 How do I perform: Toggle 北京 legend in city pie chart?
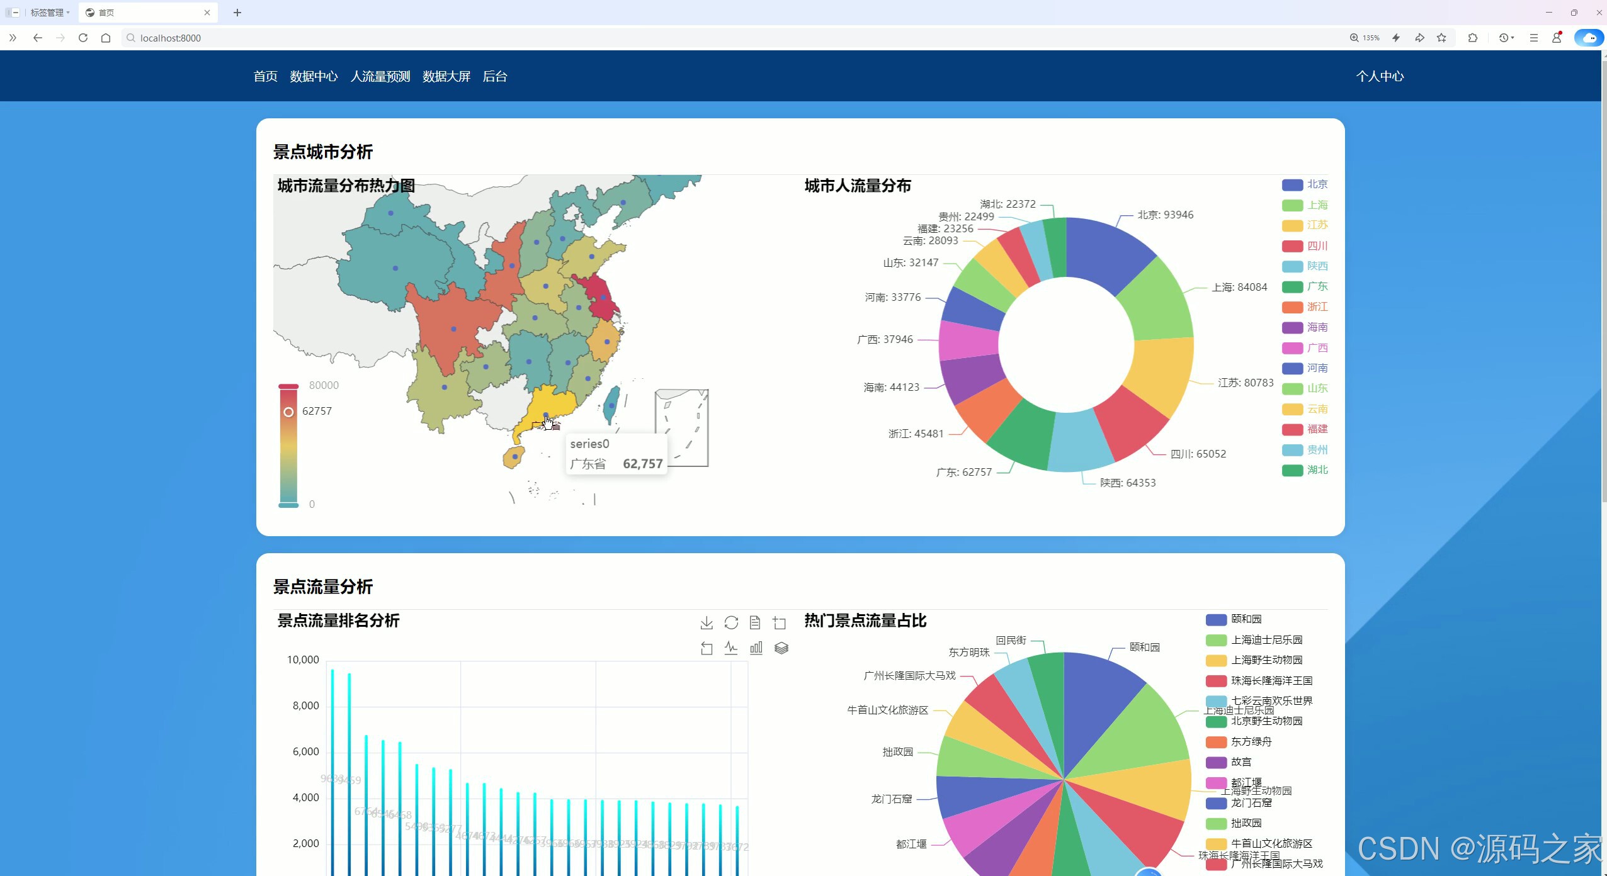coord(1305,184)
